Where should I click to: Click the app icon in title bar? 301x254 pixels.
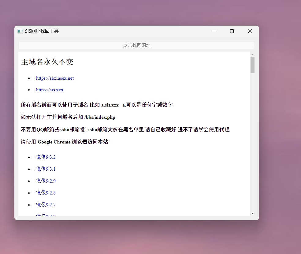[x=20, y=31]
